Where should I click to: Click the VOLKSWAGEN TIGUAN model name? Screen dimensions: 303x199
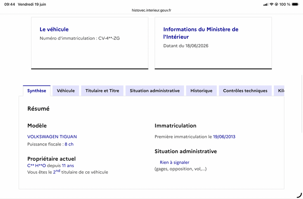point(52,136)
